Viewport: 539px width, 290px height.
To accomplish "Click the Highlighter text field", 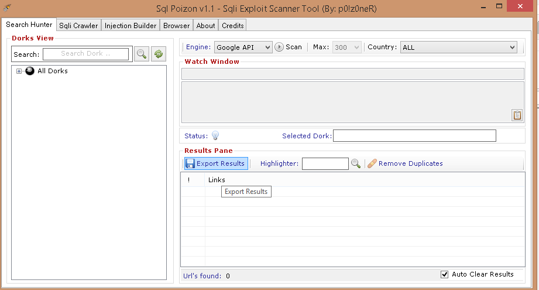I will 325,163.
